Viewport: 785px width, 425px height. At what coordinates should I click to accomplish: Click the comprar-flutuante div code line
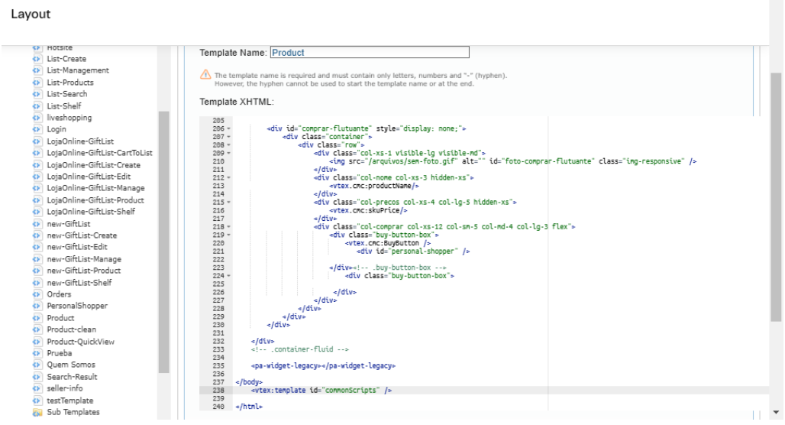pyautogui.click(x=367, y=129)
